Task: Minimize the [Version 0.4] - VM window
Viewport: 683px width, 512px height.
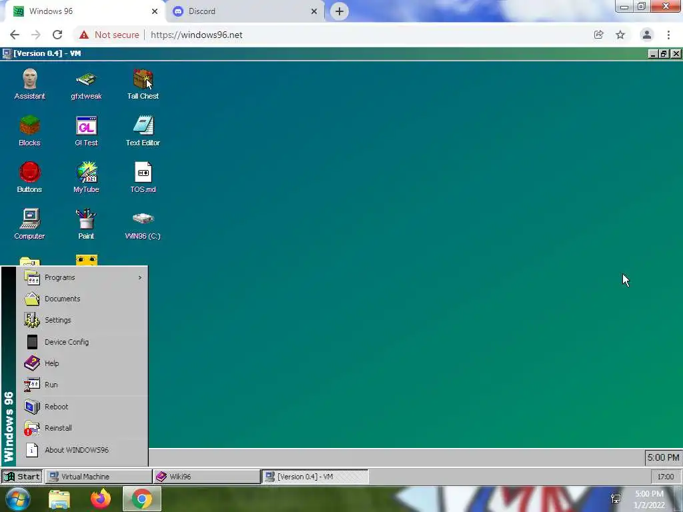Action: 652,53
